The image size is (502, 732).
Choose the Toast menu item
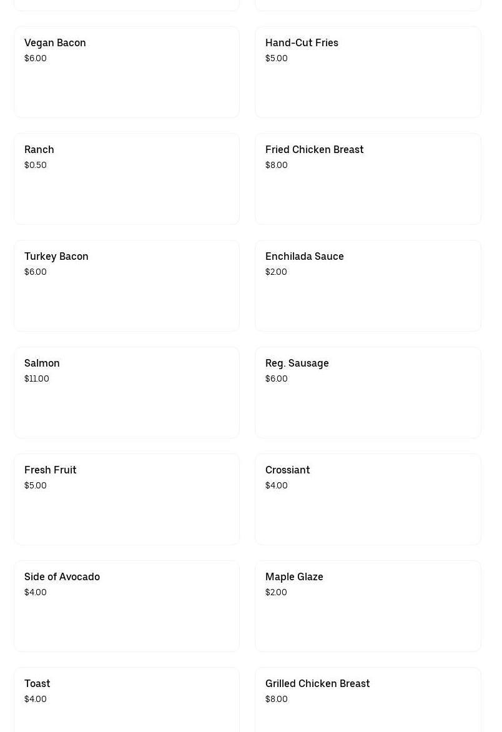pyautogui.click(x=127, y=700)
